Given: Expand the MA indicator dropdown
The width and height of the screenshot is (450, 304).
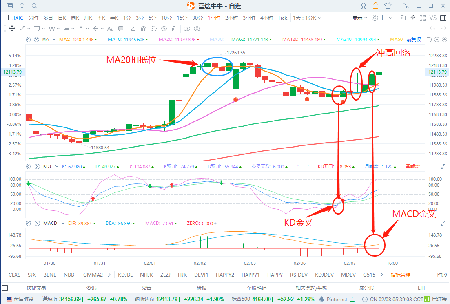Looking at the screenshot, I should click(45, 40).
